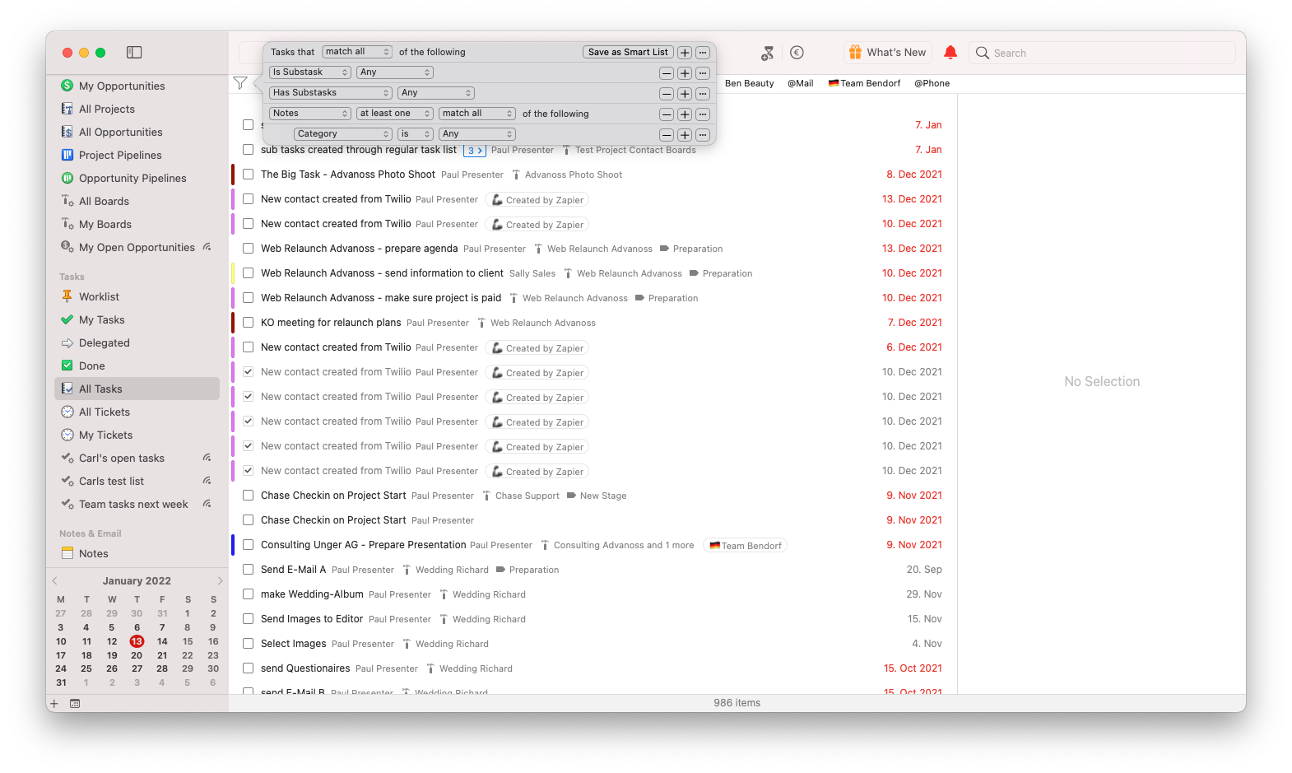
Task: Open Notes in the sidebar
Action: [x=94, y=553]
